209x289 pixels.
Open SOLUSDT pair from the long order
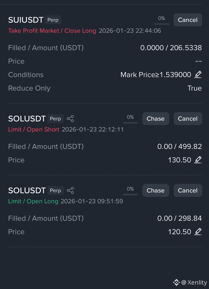(x=27, y=190)
